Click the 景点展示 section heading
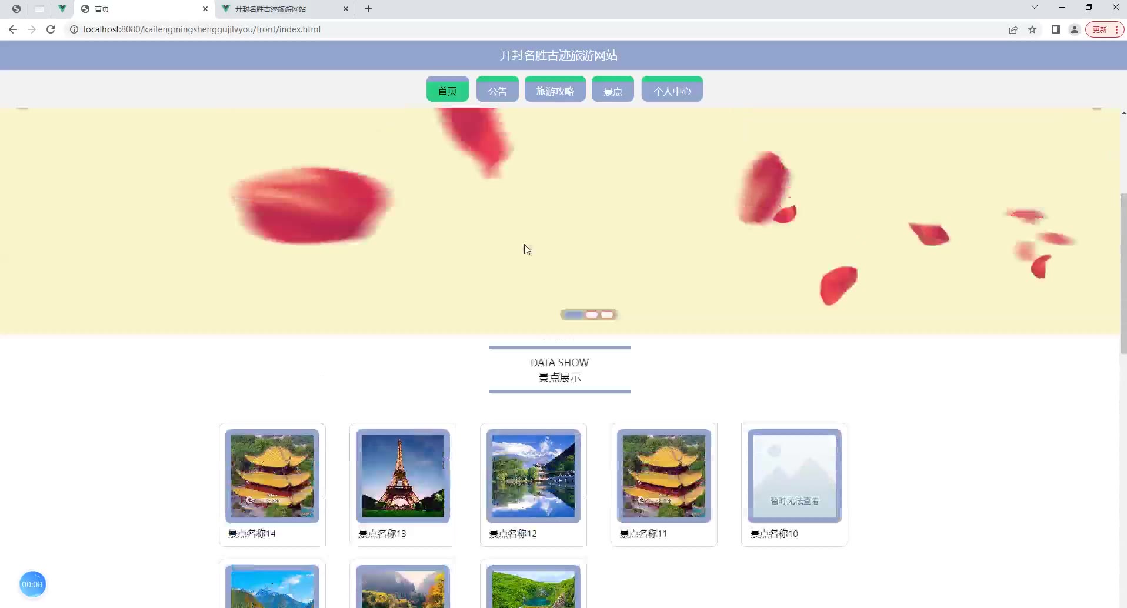The width and height of the screenshot is (1127, 608). click(559, 378)
